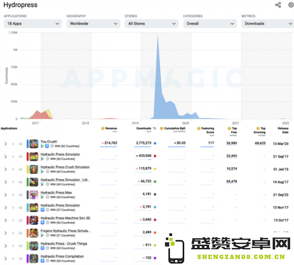Click Google Play store icon under You Crush!
The height and width of the screenshot is (265, 294).
pos(42,146)
